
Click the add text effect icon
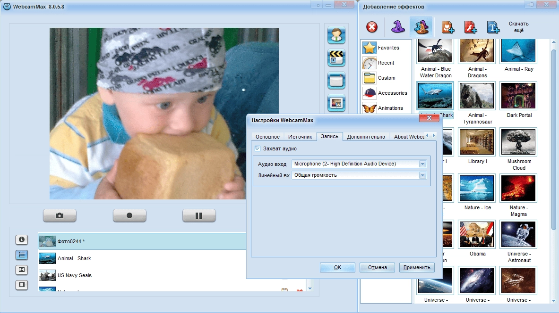(x=493, y=27)
